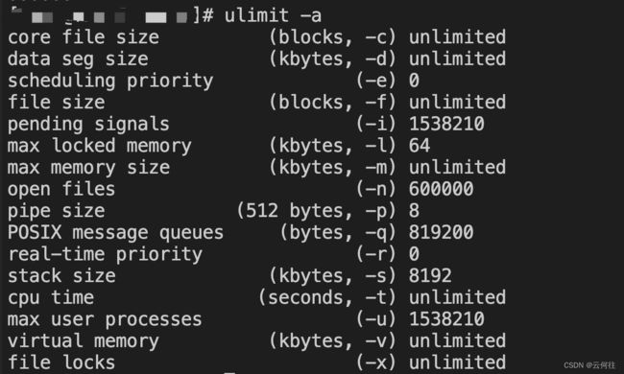The image size is (624, 374).
Task: Select the file locks unlimited value
Action: [x=457, y=362]
